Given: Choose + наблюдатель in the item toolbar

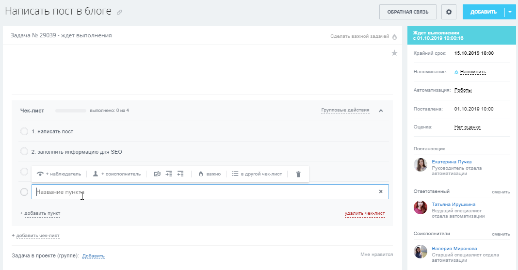Looking at the screenshot, I should pos(59,174).
